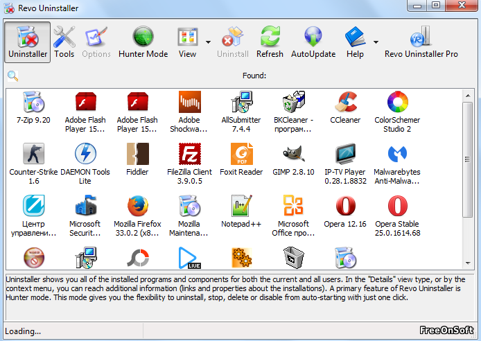The width and height of the screenshot is (481, 341).
Task: Select Opera Stable 25.0.1614.68
Action: point(397,216)
